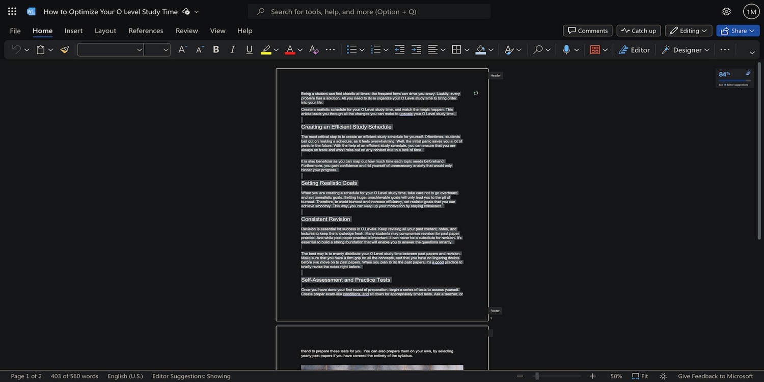Open the Comments pane button
The height and width of the screenshot is (382, 764).
pos(588,31)
